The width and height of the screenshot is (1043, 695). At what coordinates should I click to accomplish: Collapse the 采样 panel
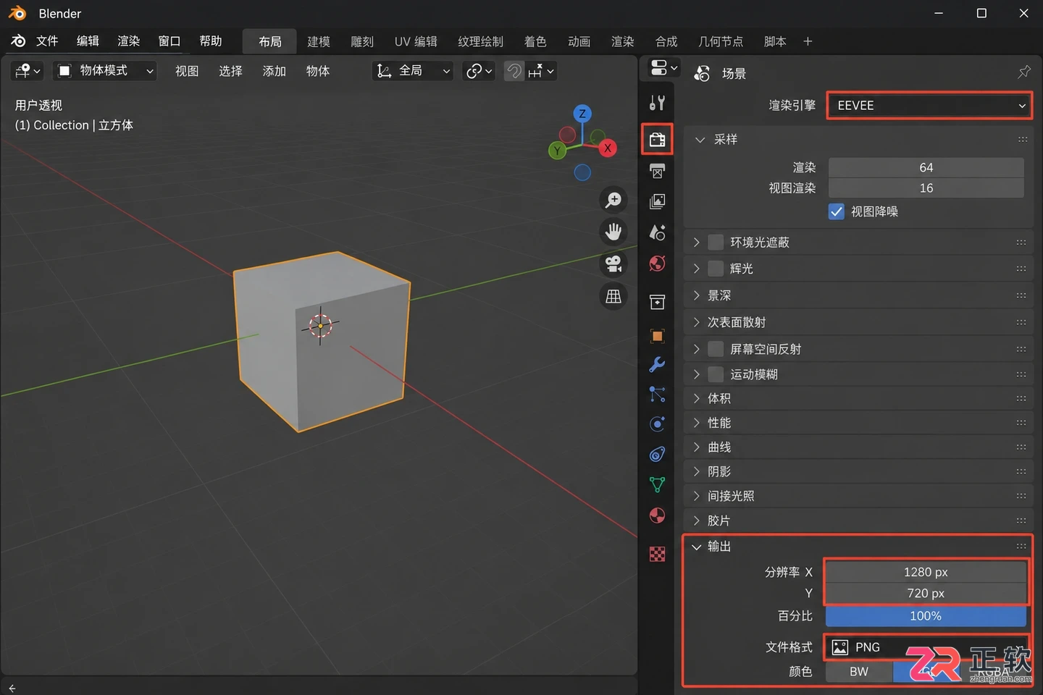(858, 139)
